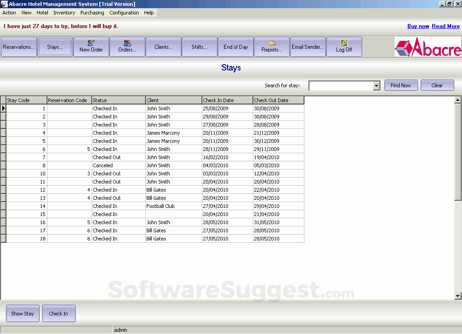Select the row for Football Club stay
Screen dimensions: 462x334
(173, 206)
